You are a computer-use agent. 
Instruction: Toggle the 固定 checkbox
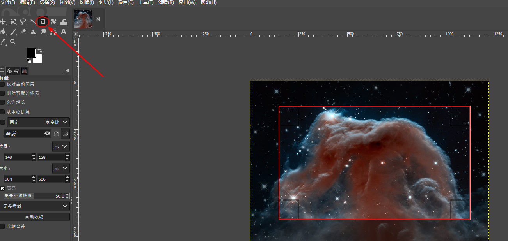2,122
